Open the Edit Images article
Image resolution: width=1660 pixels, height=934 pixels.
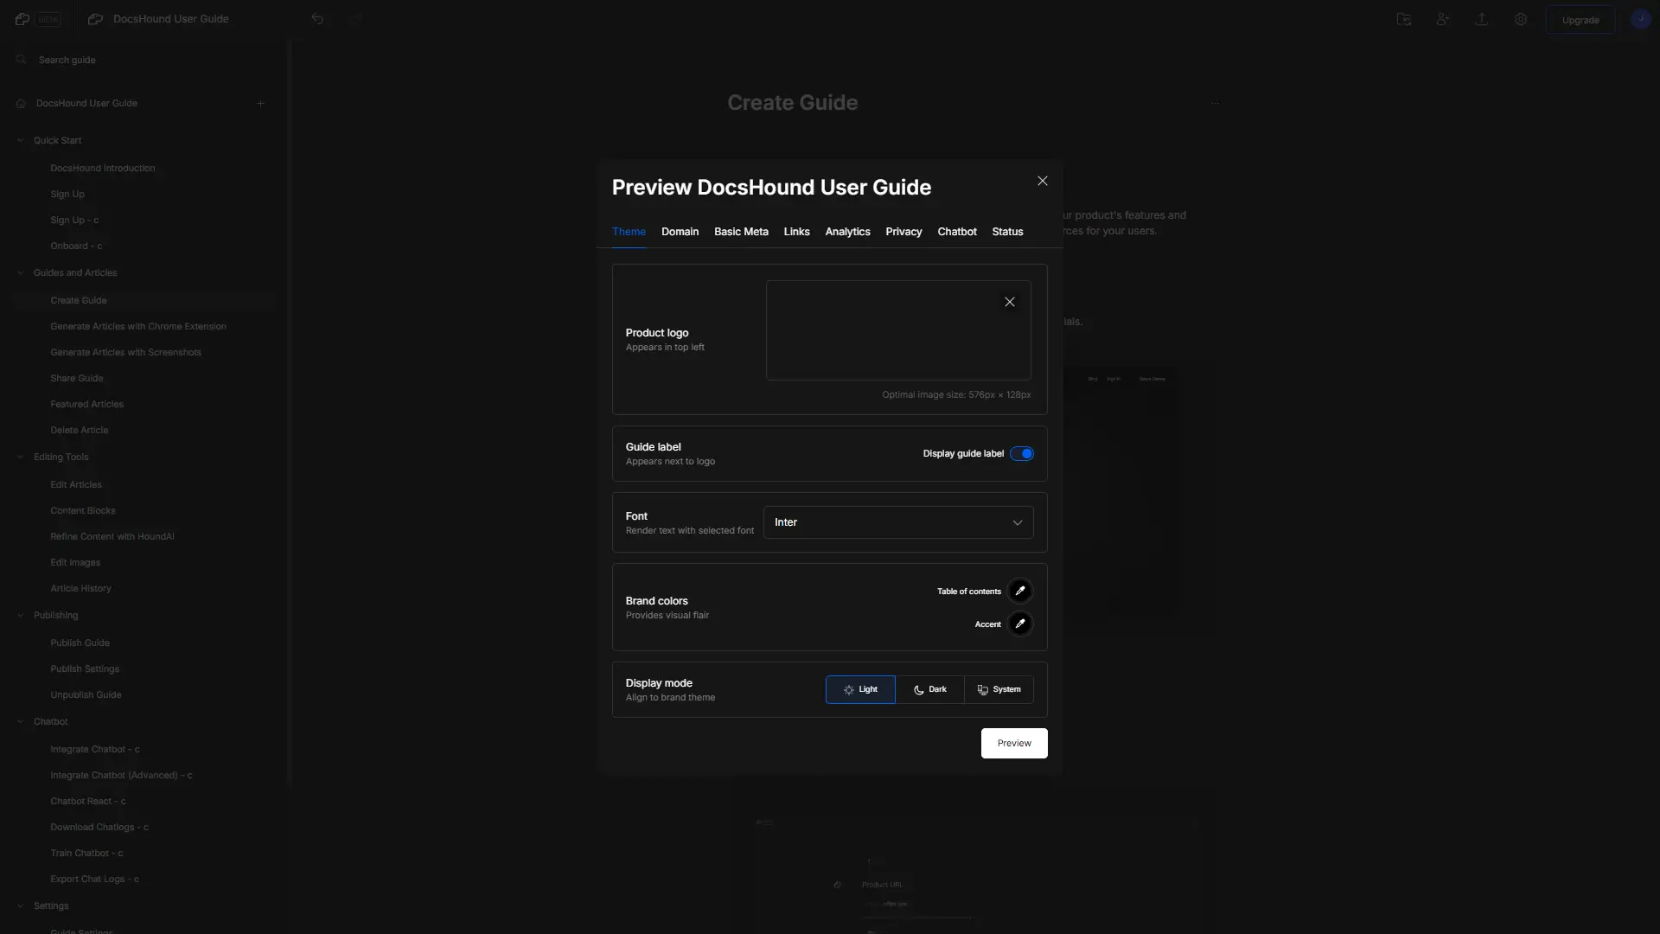75,563
